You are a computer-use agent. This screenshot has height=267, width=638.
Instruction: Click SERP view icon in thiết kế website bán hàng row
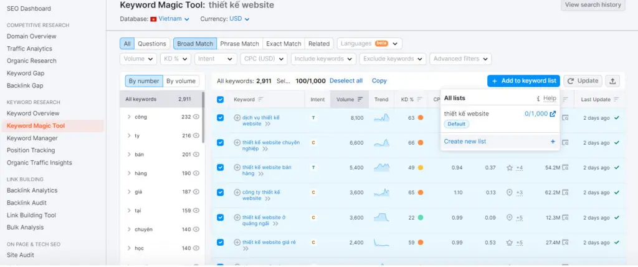click(566, 167)
